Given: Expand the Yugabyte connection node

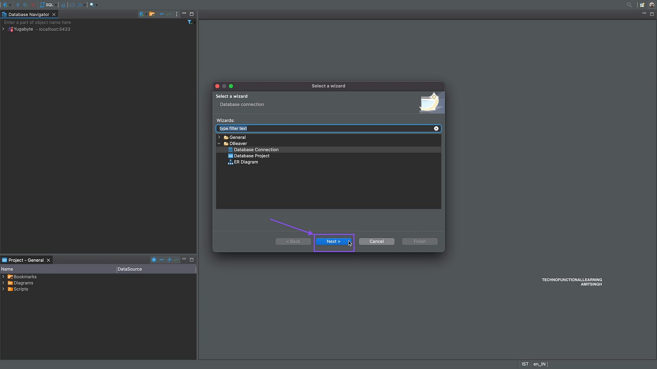Looking at the screenshot, I should [3, 29].
